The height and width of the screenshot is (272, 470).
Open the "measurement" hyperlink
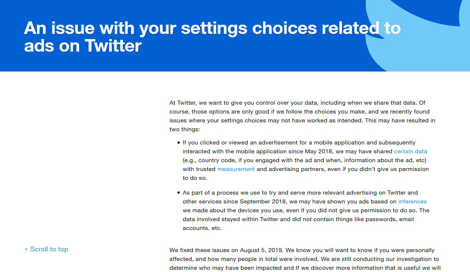pos(236,169)
